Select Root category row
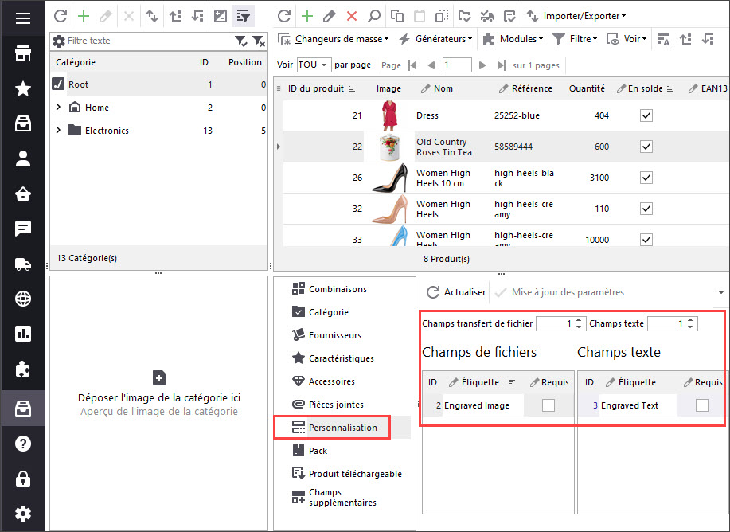Screen dimensions: 730x532 click(x=158, y=84)
